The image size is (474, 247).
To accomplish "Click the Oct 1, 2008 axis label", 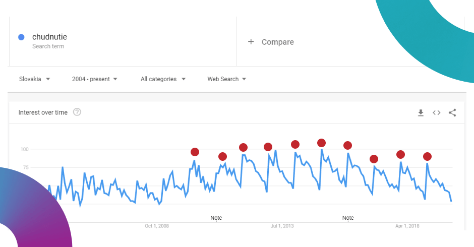I will [x=157, y=226].
